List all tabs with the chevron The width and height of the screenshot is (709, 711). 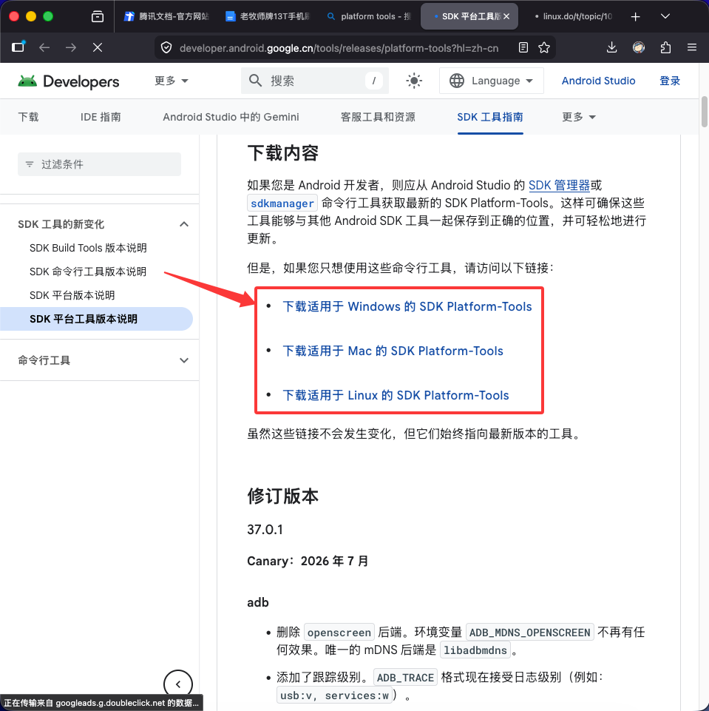pos(665,17)
